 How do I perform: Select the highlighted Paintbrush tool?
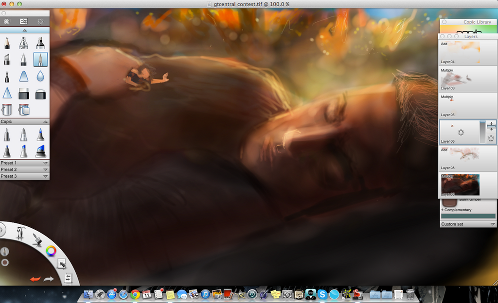coord(40,59)
